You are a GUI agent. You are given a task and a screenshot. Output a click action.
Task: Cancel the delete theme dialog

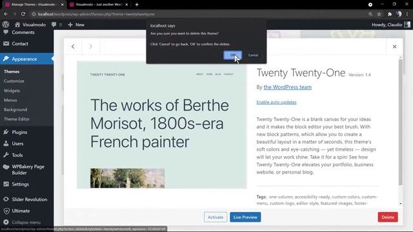point(253,55)
